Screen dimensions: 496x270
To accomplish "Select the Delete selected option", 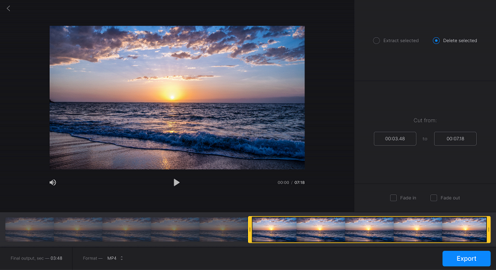I will pos(455,40).
